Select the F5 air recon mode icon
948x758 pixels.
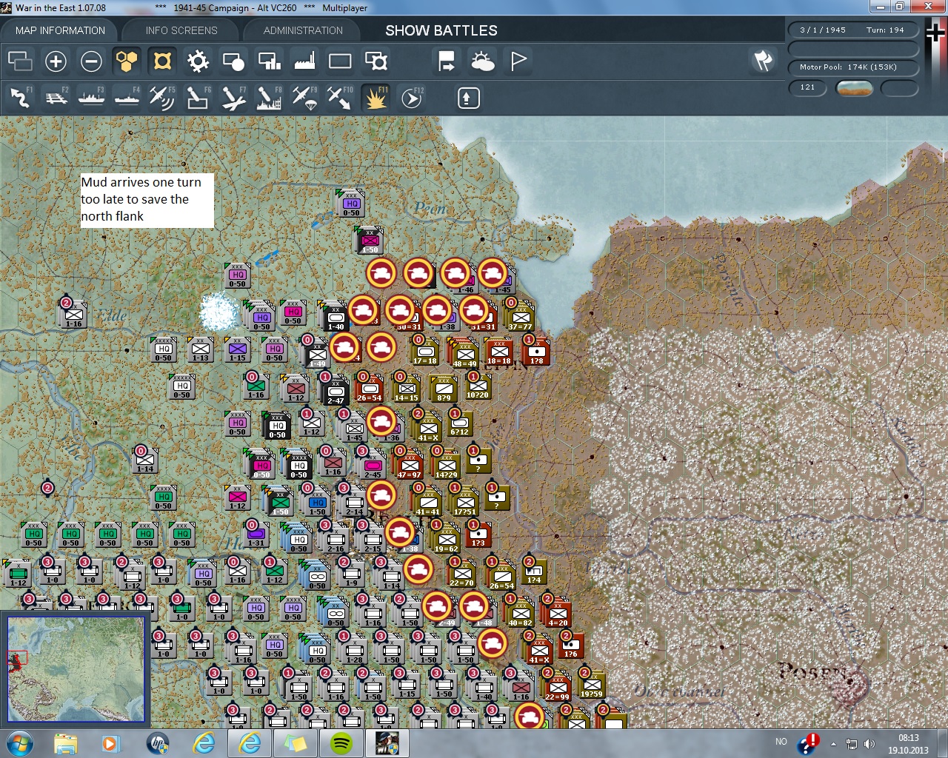162,98
